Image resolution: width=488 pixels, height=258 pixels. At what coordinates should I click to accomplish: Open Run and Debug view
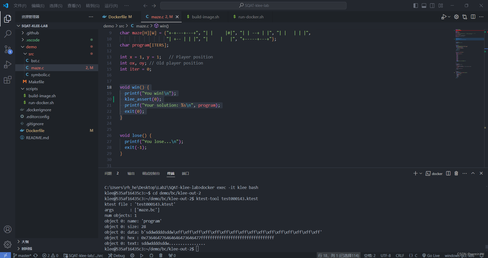coord(8,64)
